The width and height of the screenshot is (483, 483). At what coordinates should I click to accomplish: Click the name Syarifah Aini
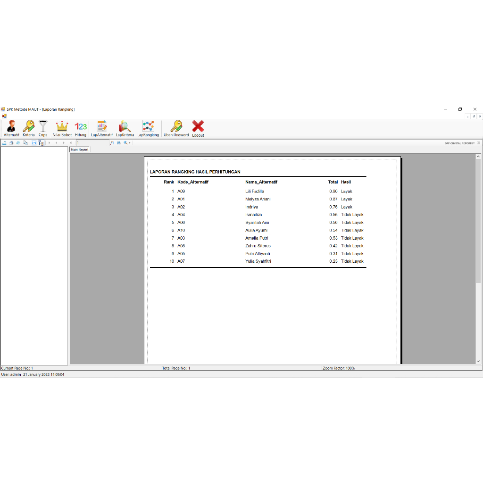point(257,223)
